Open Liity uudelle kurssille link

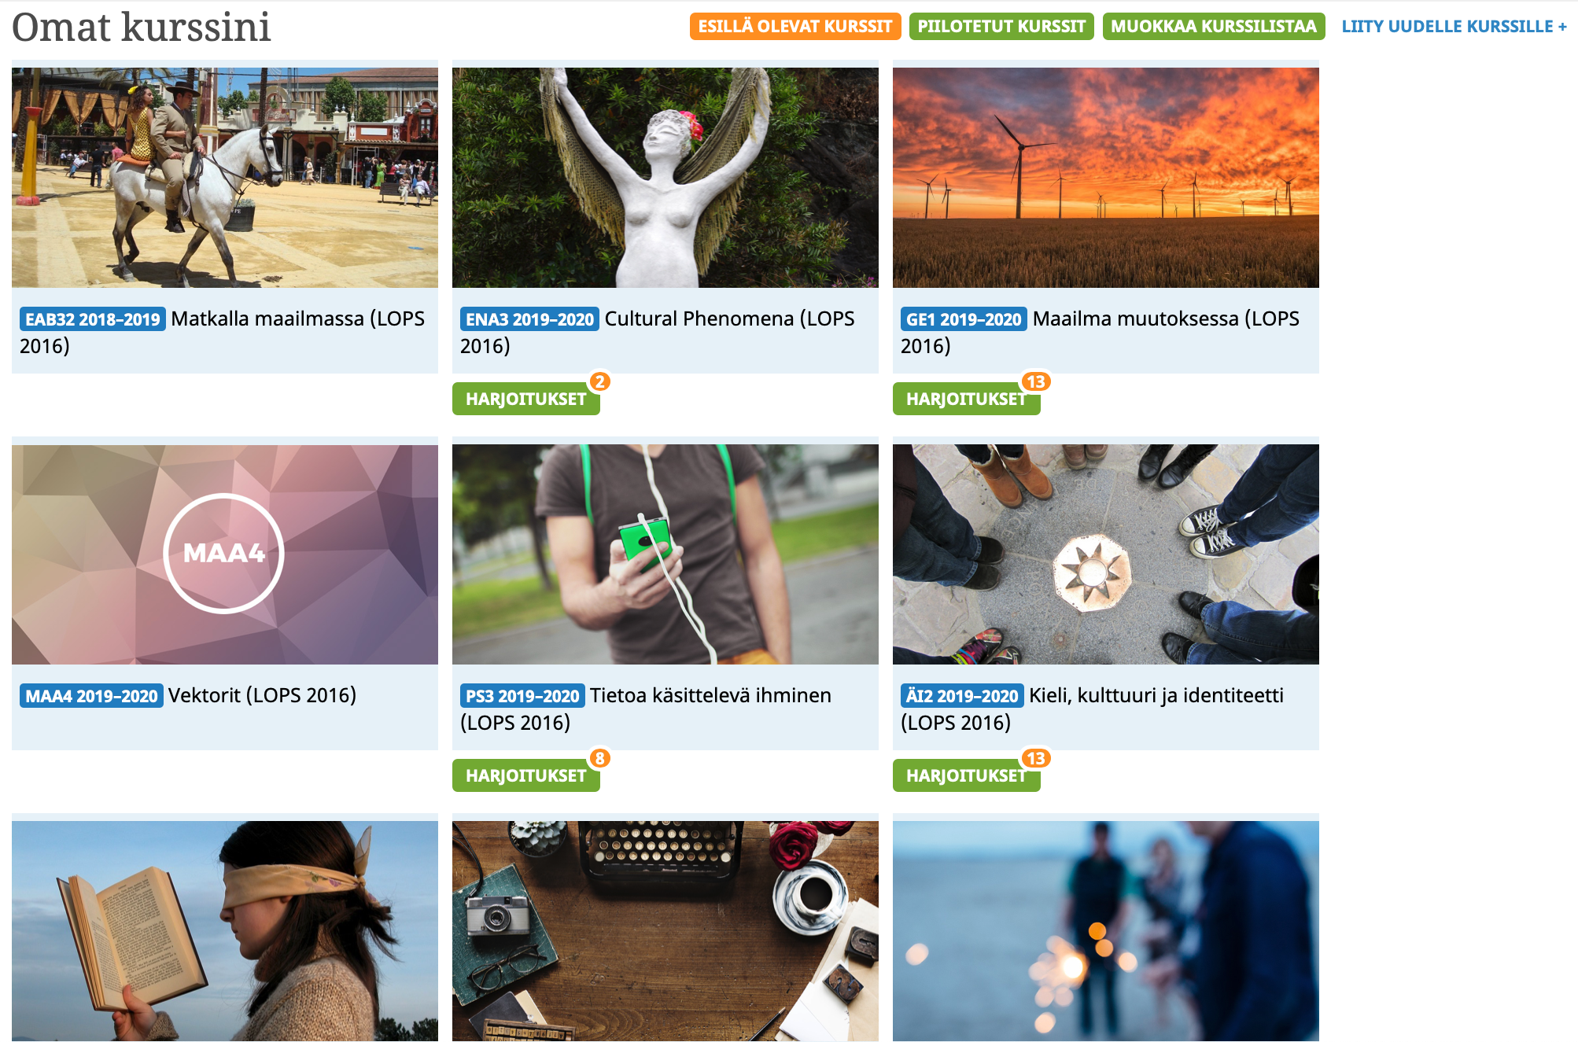[x=1454, y=26]
